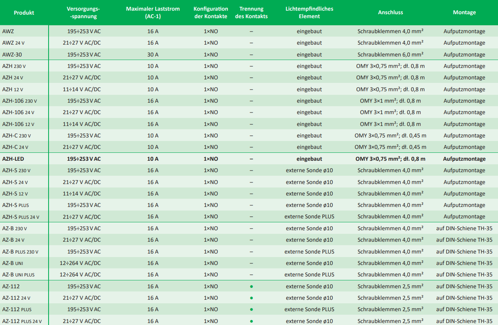Screen dimensions: 498x325
Task: Select the AWZ 24 V product name
Action: [x=13, y=43]
